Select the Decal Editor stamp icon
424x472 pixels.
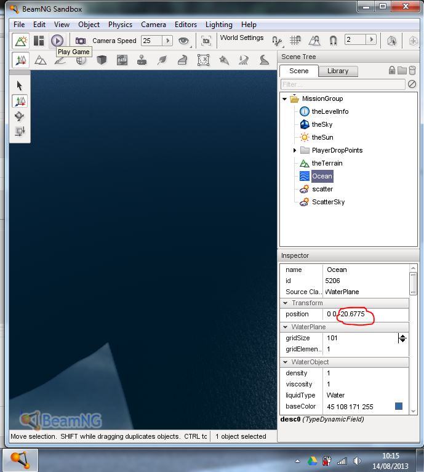(x=142, y=60)
